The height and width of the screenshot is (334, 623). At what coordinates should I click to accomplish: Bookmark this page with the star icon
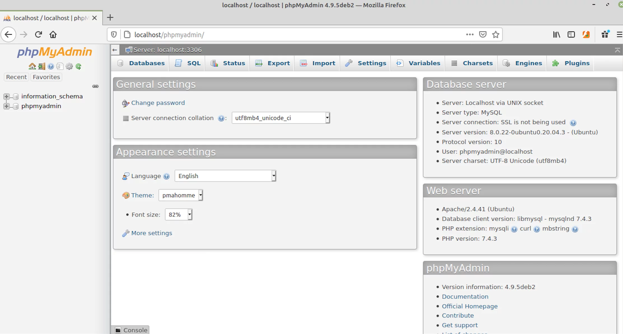pos(496,34)
